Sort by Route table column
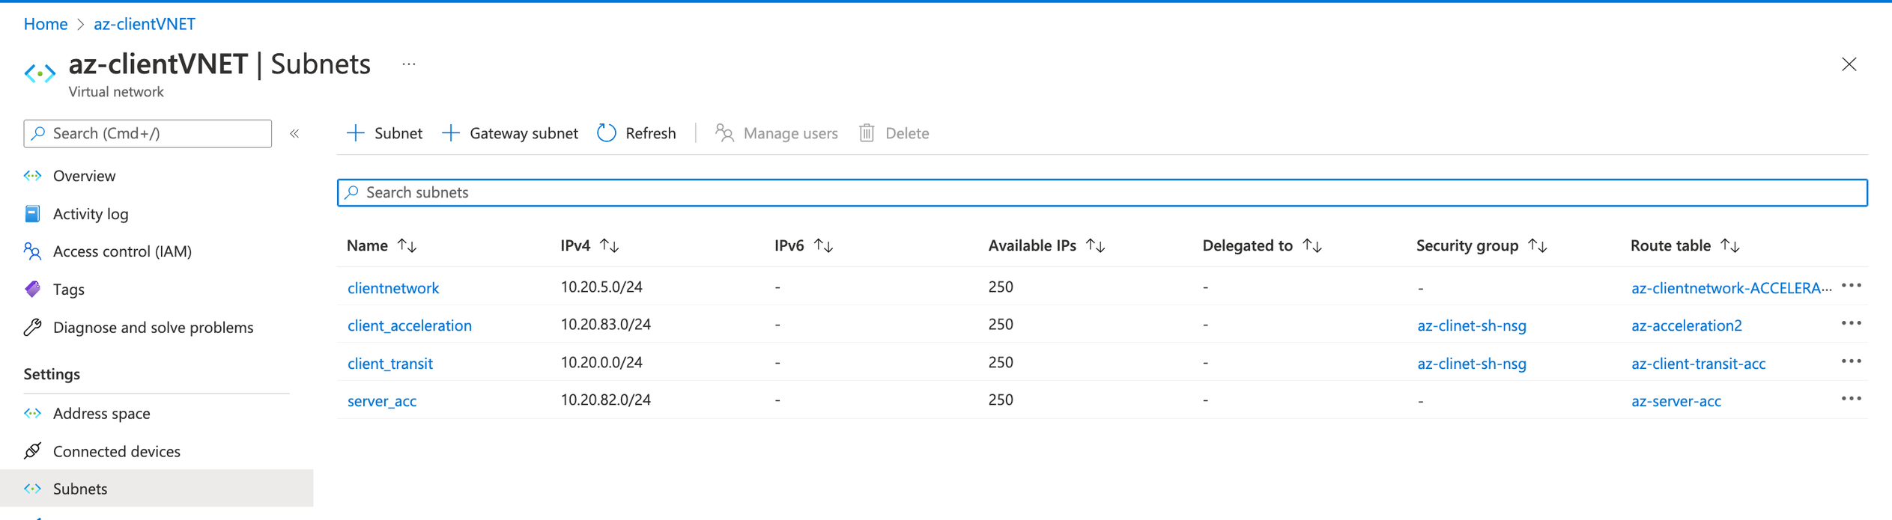Screen dimensions: 1892x520 pos(1729,245)
